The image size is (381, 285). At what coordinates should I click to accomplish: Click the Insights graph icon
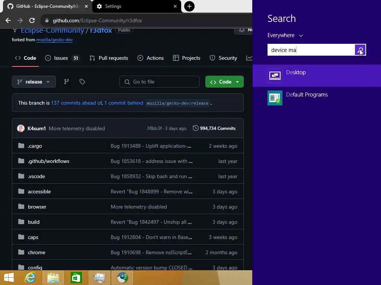[249, 58]
